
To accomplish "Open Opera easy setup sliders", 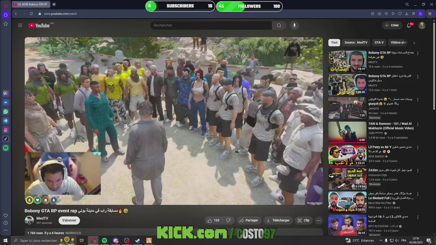I will click(413, 14).
